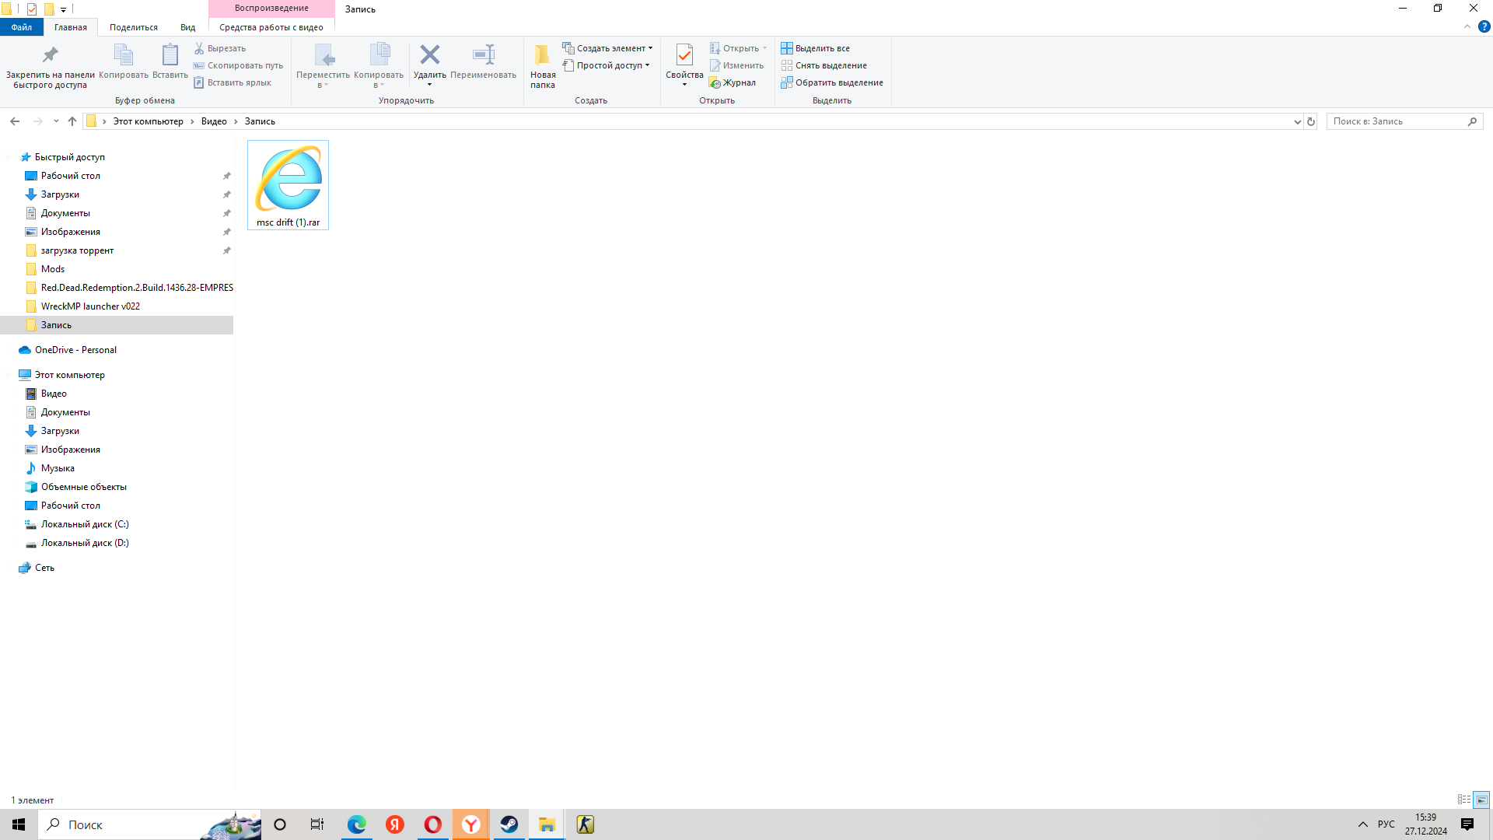Click the Воспроизведение contextual tab header
The image size is (1493, 840).
pos(271,9)
